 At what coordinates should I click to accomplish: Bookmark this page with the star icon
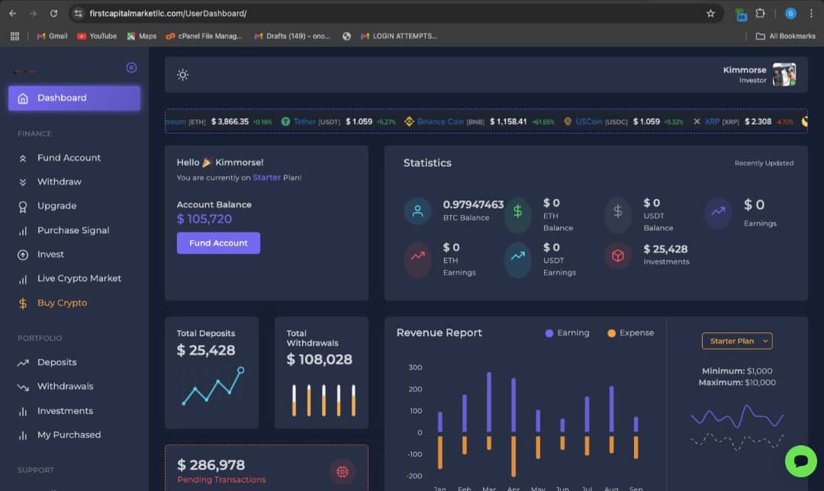pos(710,14)
